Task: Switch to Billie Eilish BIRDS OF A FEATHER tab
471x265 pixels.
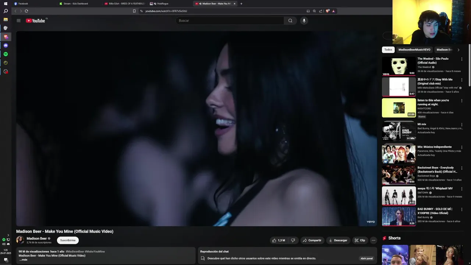Action: pyautogui.click(x=124, y=4)
